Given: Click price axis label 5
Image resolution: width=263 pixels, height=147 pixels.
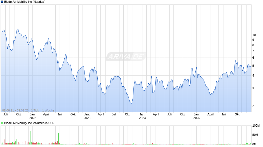Looking at the screenshot, I should coord(253,66).
